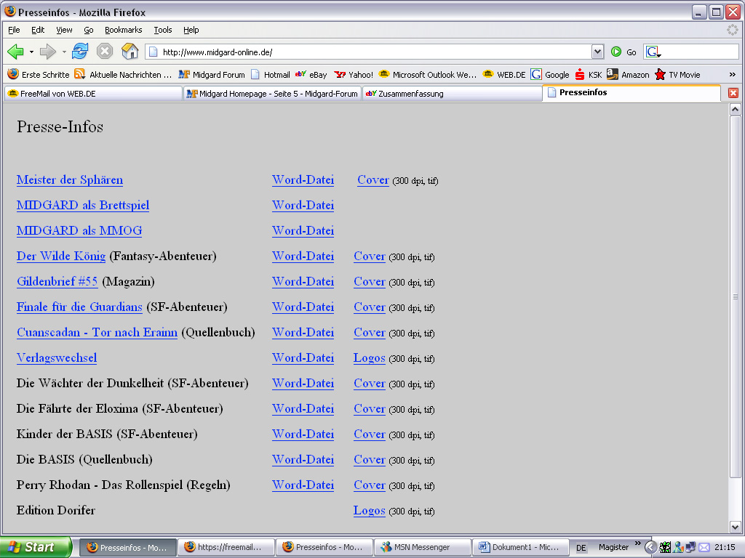Switch to FreeMail von WEB.DE tab
This screenshot has height=558, width=745.
coord(93,94)
